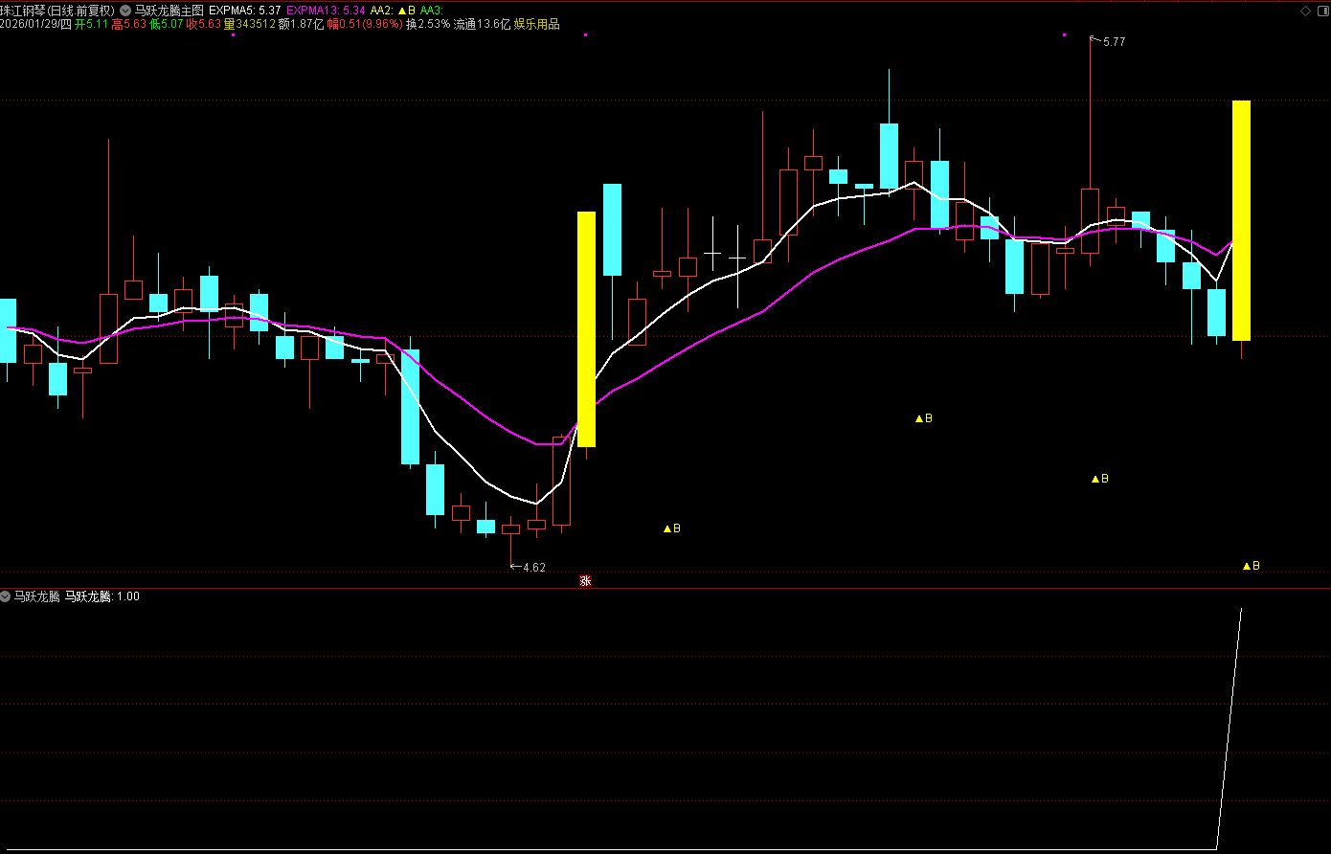Click the green AA3 indicator label
This screenshot has width=1331, height=854.
(432, 10)
